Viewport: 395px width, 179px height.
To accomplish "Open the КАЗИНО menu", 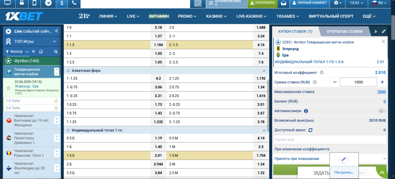I will point(216,16).
